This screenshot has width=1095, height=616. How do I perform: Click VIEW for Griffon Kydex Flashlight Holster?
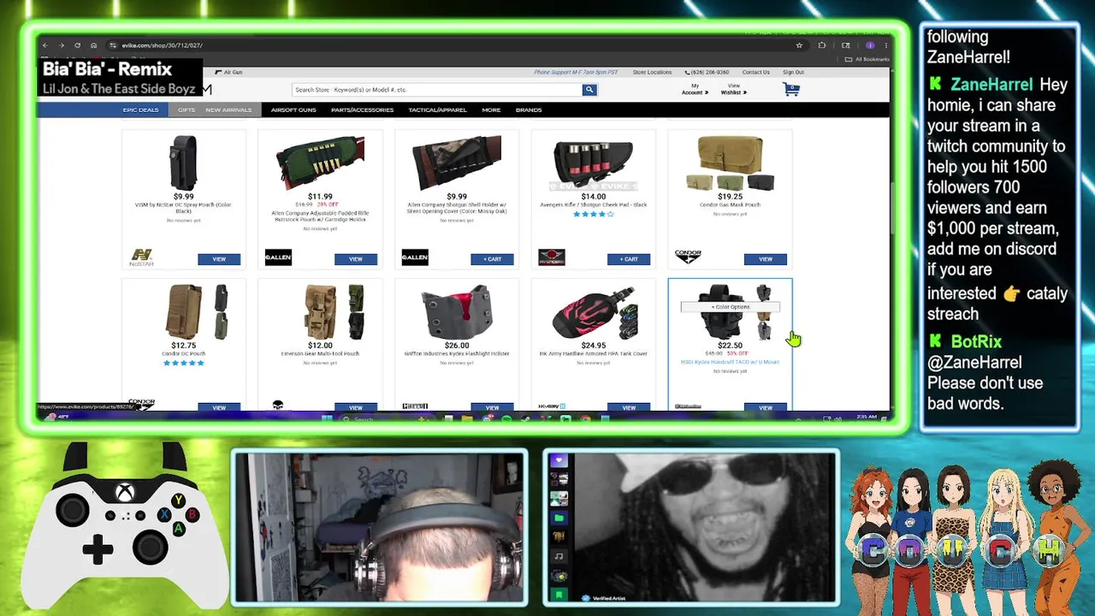(492, 407)
